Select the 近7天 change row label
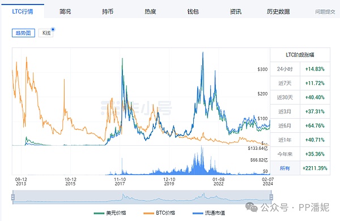The image size is (340, 221). click(x=285, y=83)
